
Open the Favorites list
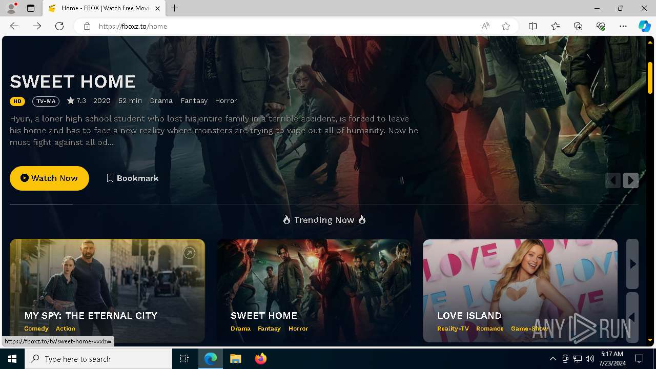556,26
